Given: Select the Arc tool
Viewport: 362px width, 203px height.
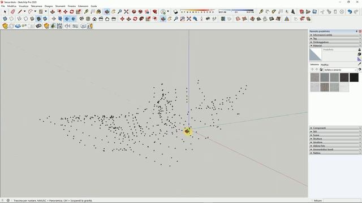Looking at the screenshot, I should tap(30, 12).
